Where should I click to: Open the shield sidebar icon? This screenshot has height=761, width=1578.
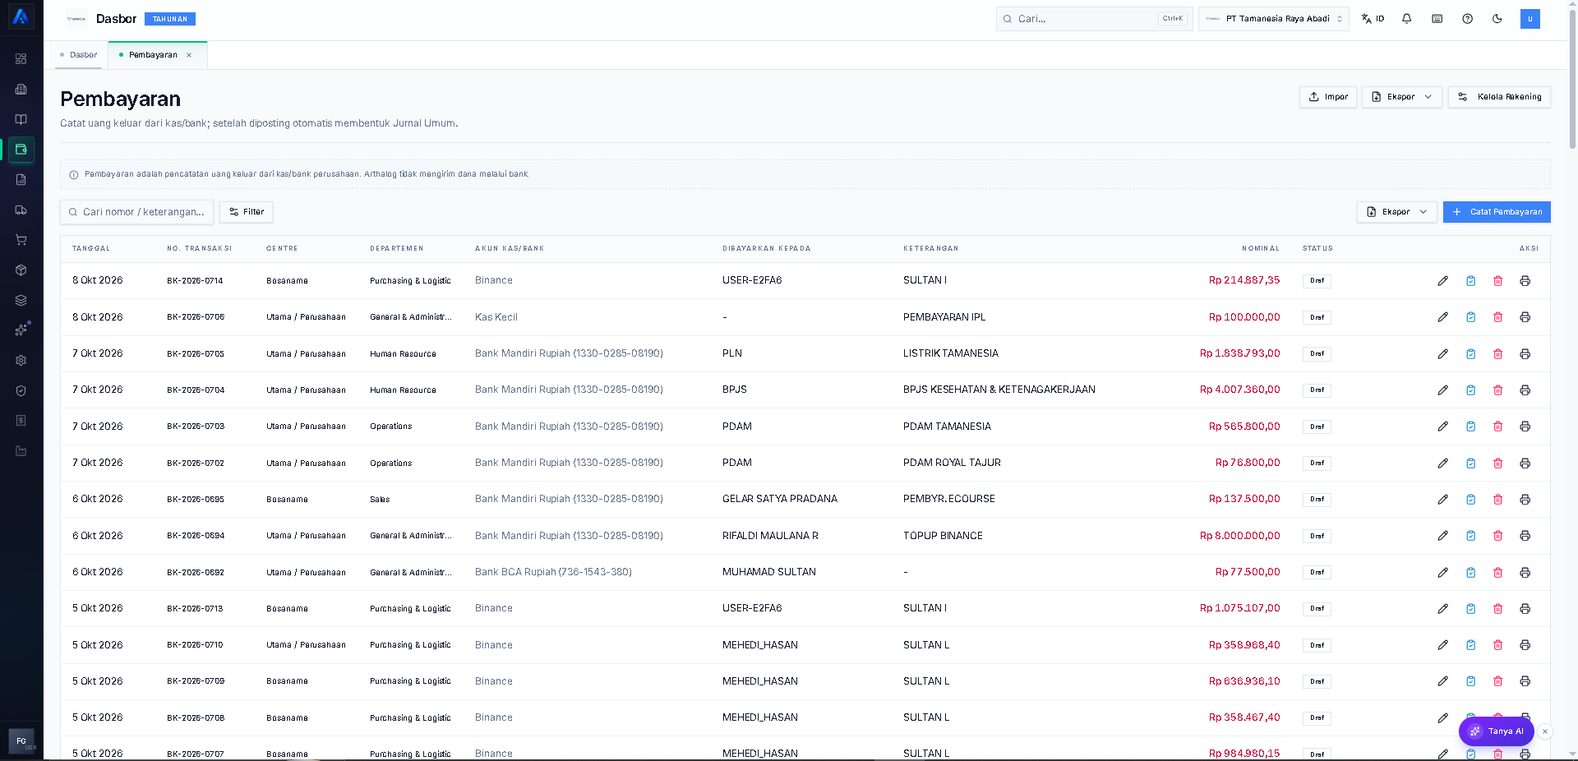[x=21, y=390]
